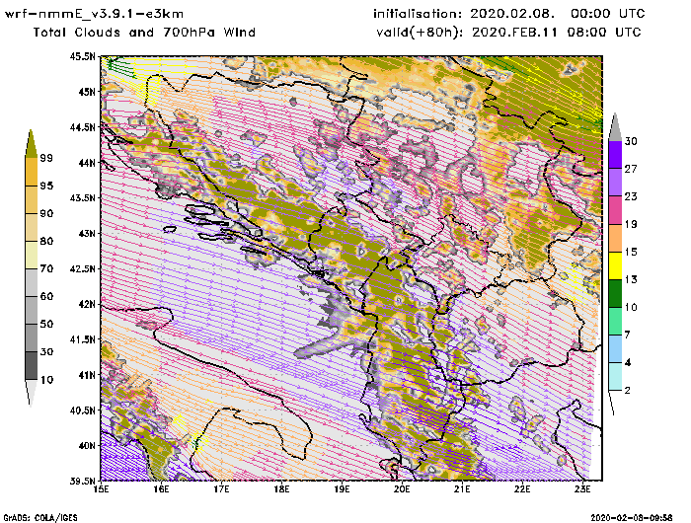Image resolution: width=691 pixels, height=523 pixels.
Task: Click the 40.5N latitude axis label
Action: tap(82, 411)
